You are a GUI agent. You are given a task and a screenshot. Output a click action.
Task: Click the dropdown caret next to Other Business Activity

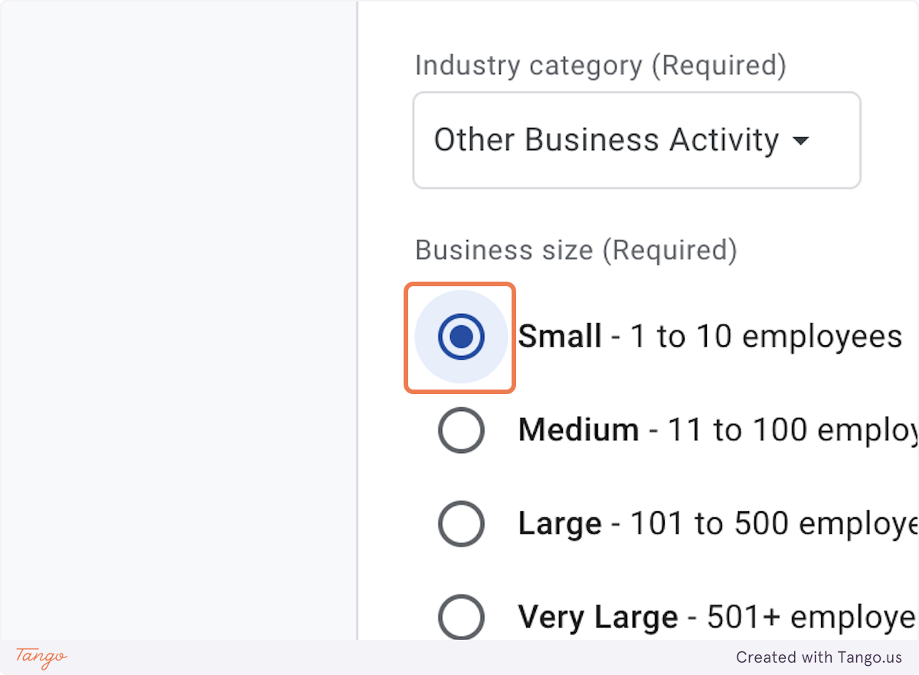(x=801, y=141)
